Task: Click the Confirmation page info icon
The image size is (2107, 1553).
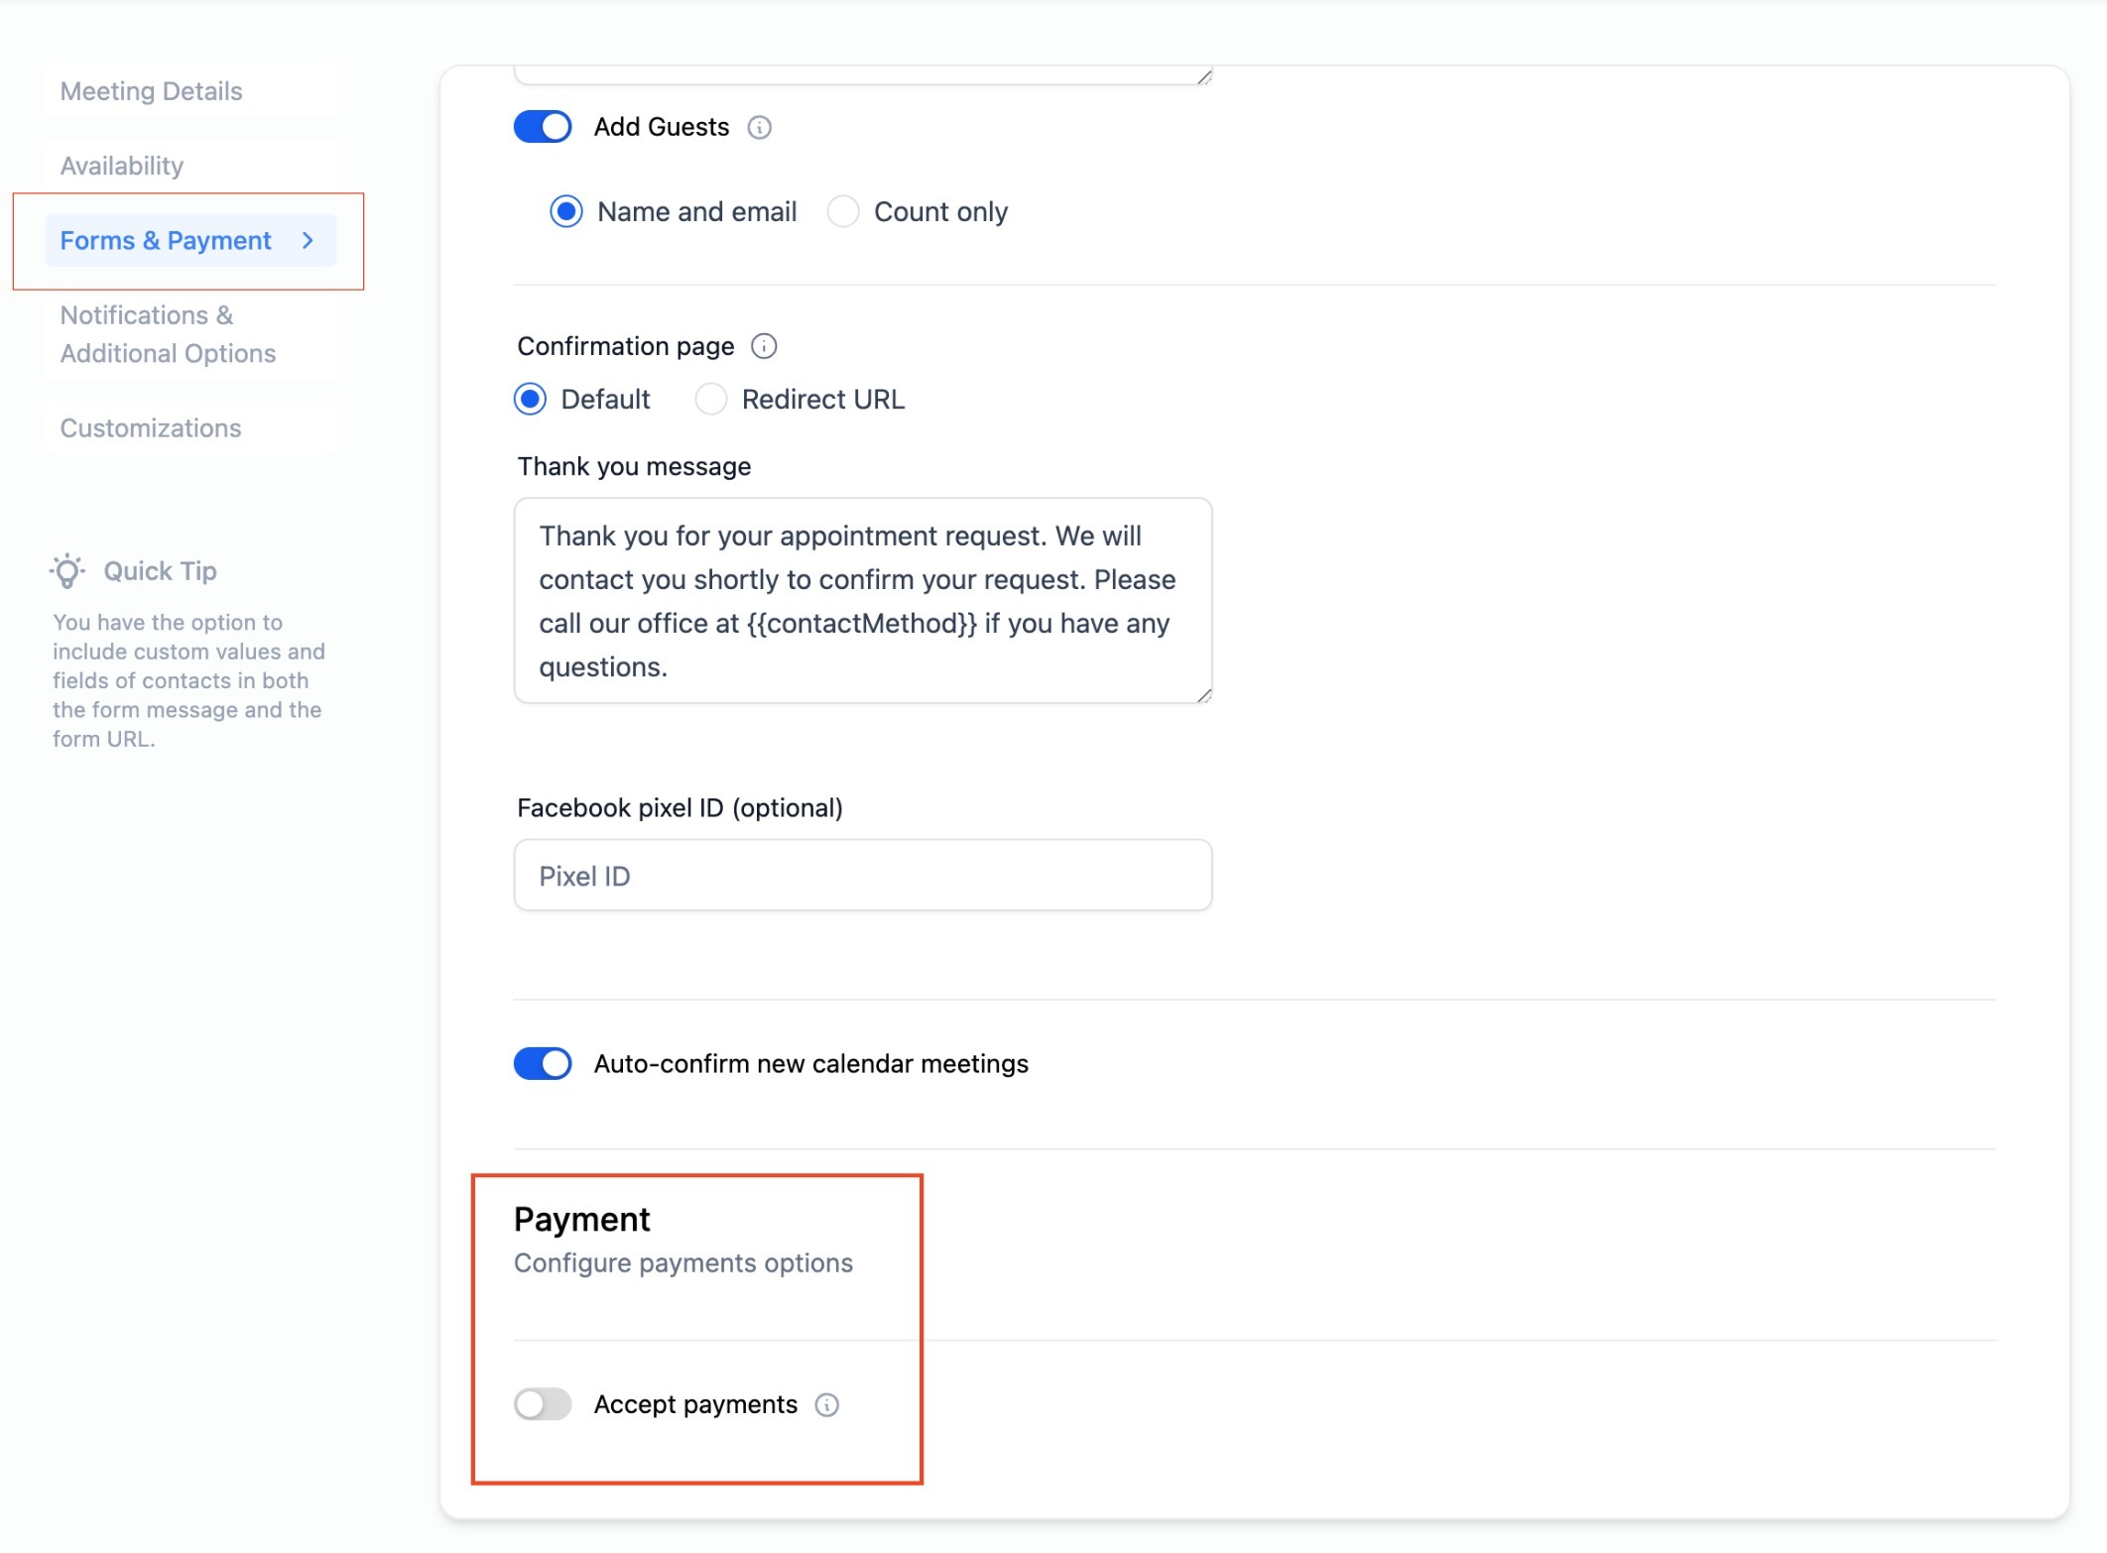Action: [763, 346]
